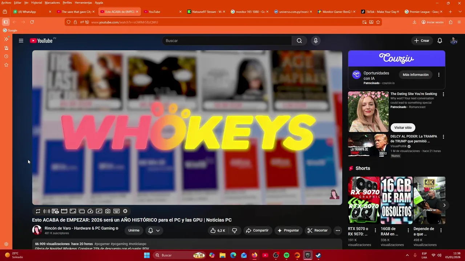Screen dimensions: 465x261
Task: Switch to Natsune97 Stream tab
Action: (206, 12)
